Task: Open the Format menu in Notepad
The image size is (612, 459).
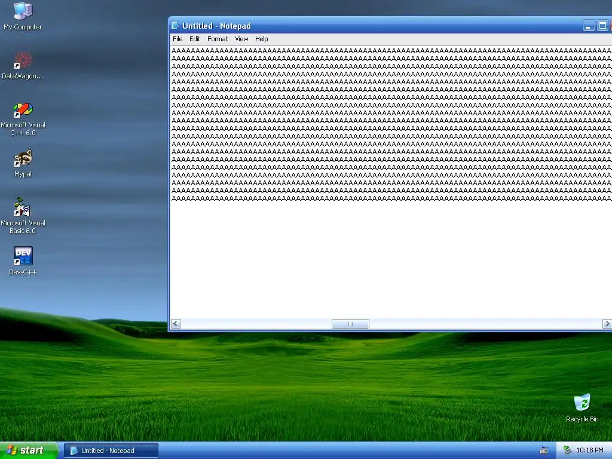Action: [218, 39]
